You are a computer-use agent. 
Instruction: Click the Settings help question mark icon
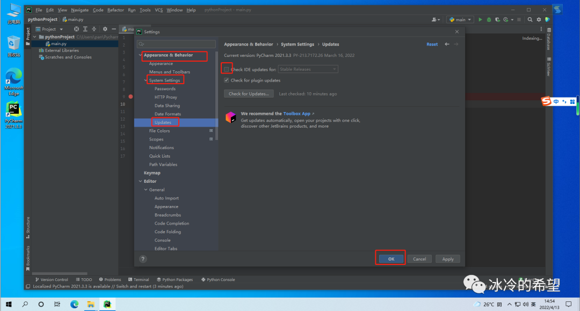click(143, 259)
